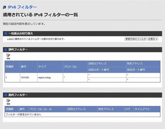Select filter number 101100 cell
The image size is (165, 129).
[x=29, y=78]
